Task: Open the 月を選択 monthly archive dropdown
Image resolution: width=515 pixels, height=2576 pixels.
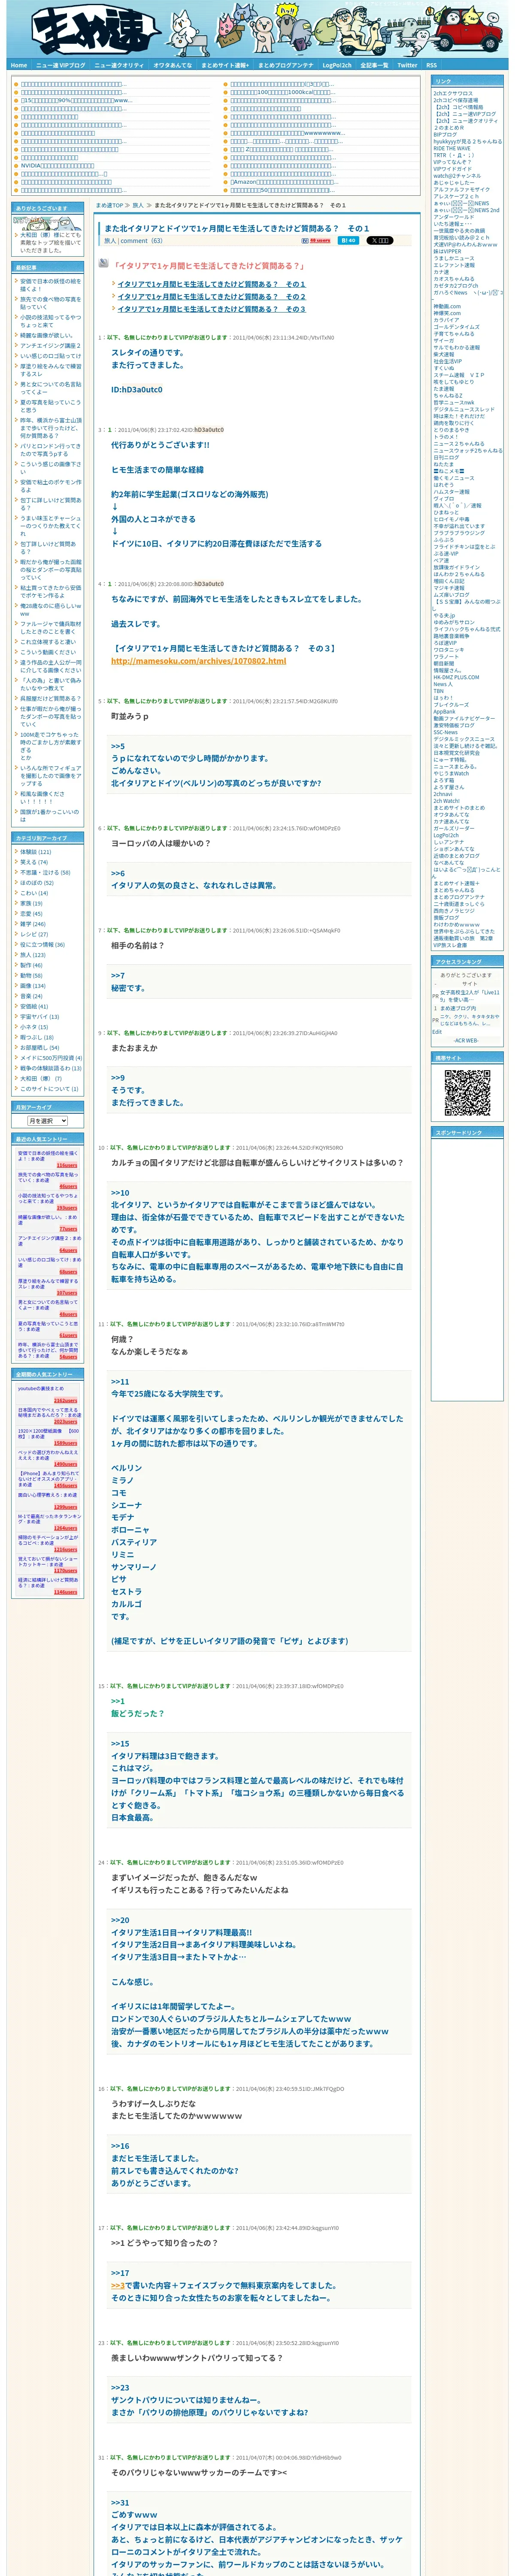Action: click(48, 1121)
